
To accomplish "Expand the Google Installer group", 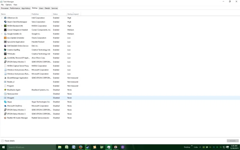I will coord(2,34).
